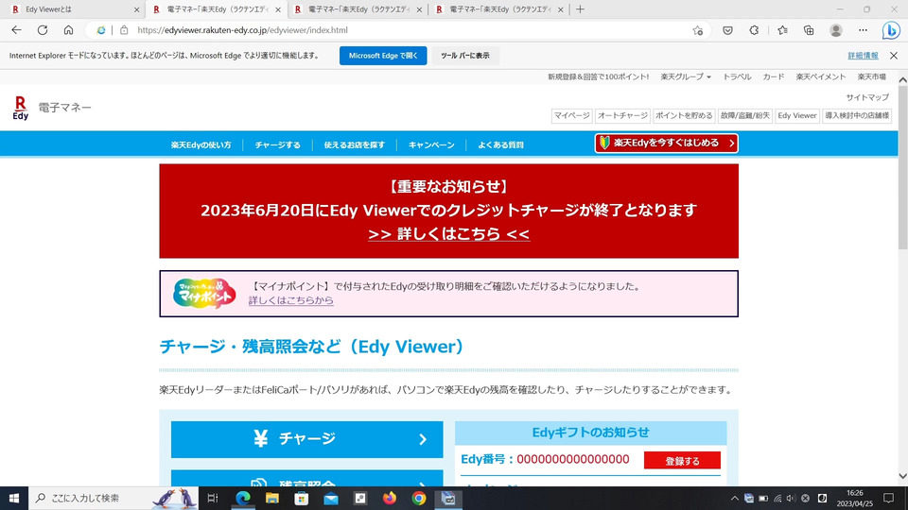Open the Mail app from the taskbar

tap(331, 498)
